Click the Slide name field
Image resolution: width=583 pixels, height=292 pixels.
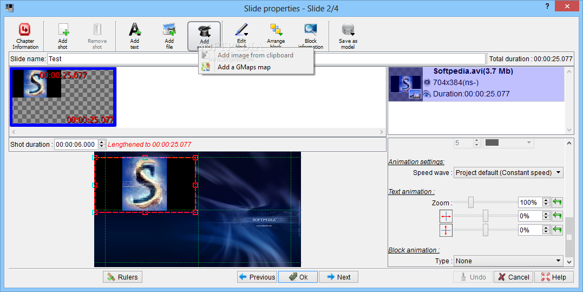point(266,59)
